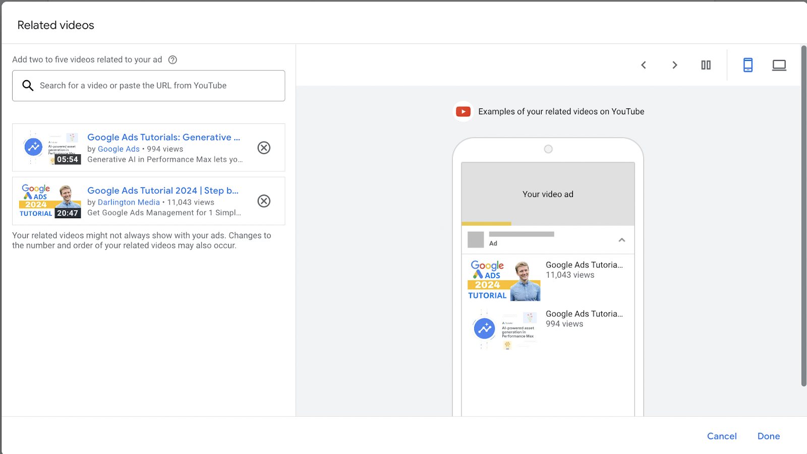Click the Done button
Screen dimensions: 807x454
(769, 436)
